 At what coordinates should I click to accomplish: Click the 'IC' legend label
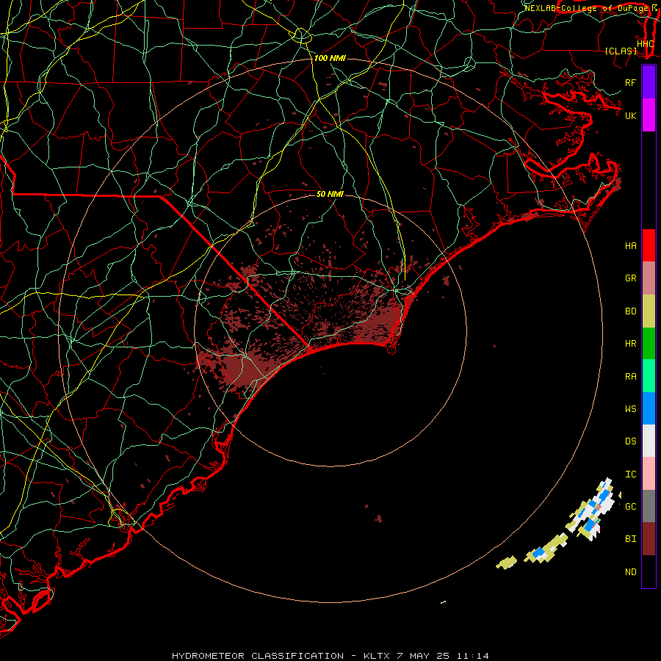click(630, 474)
